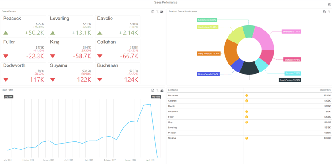
Task: Select the Callahan sales card
Action: [117, 50]
